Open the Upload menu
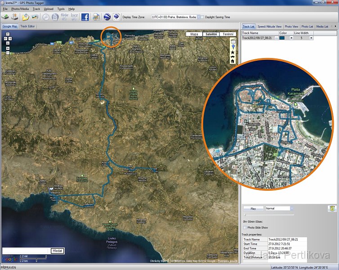339x270 pixels. (x=49, y=9)
